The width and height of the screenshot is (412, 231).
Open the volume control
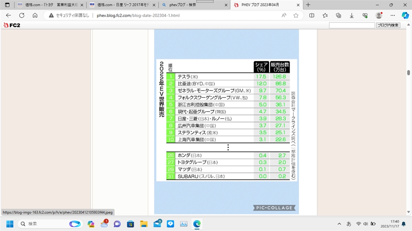click(x=365, y=224)
